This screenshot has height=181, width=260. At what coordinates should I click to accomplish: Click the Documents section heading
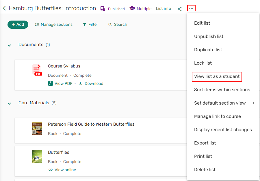(x=31, y=45)
